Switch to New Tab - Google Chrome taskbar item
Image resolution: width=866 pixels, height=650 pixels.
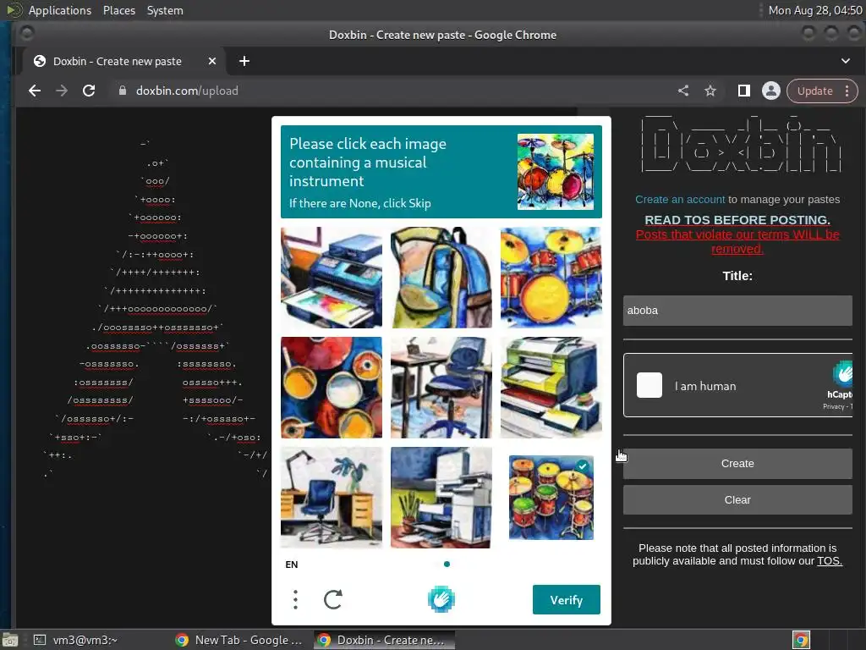pyautogui.click(x=239, y=640)
